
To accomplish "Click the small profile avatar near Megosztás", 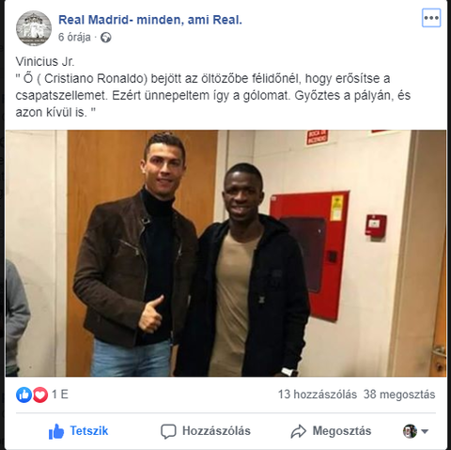I will 410,431.
